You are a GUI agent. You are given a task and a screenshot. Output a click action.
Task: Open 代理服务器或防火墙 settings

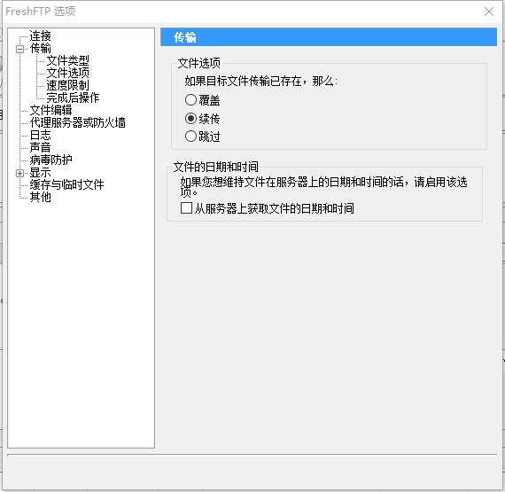[77, 122]
